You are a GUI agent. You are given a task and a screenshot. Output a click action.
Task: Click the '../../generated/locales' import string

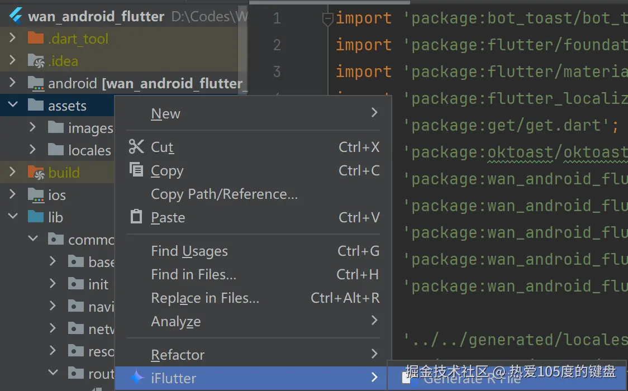pyautogui.click(x=516, y=340)
